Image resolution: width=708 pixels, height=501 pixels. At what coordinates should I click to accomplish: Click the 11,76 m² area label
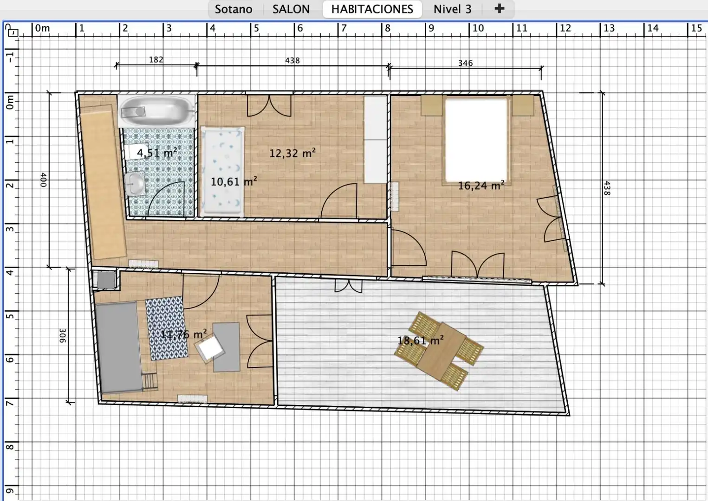click(x=184, y=334)
